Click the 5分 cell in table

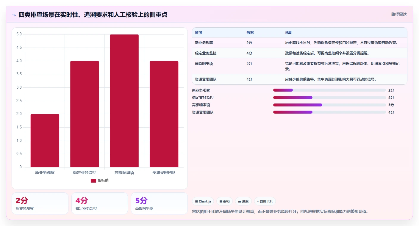249,64
